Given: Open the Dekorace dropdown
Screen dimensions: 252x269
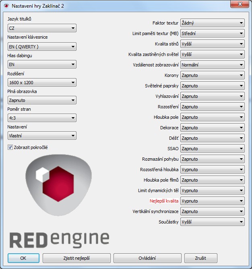Looking at the screenshot, I should 213,128.
